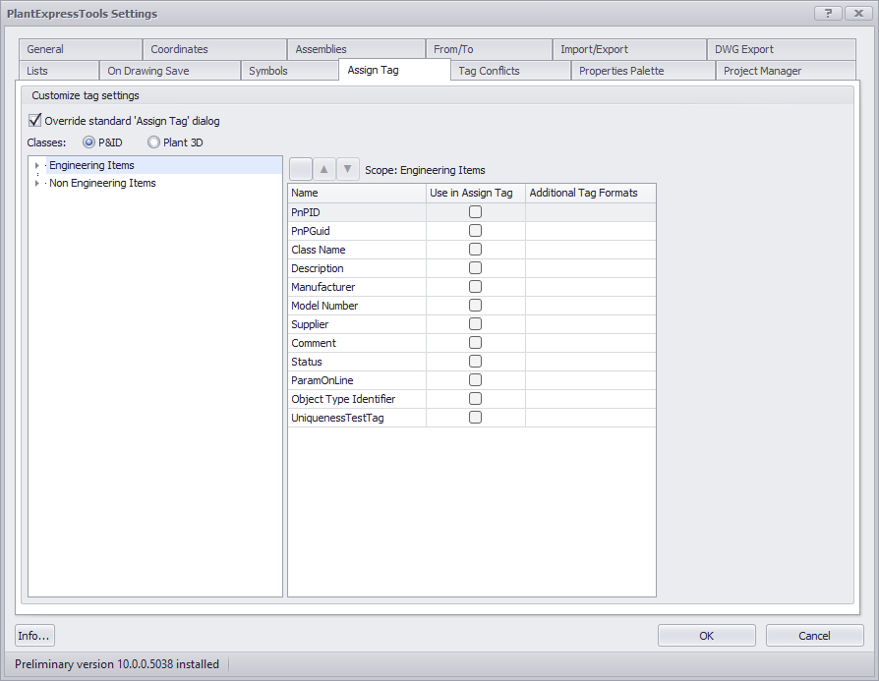Click the Additional Tag Formats column header
This screenshot has height=681, width=879.
(x=591, y=193)
